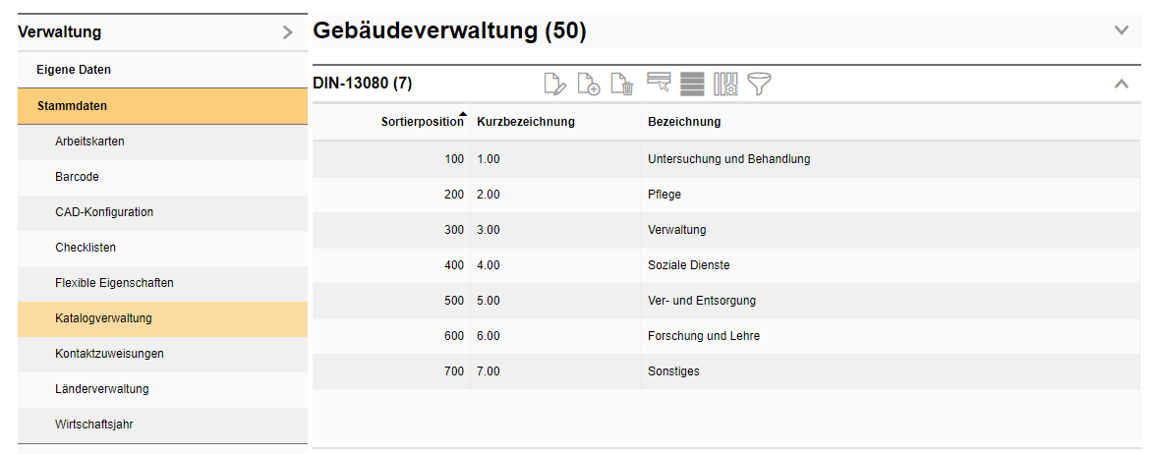Collapse the DIN-13080 panel chevron
This screenshot has height=454, width=1155.
click(x=1122, y=85)
